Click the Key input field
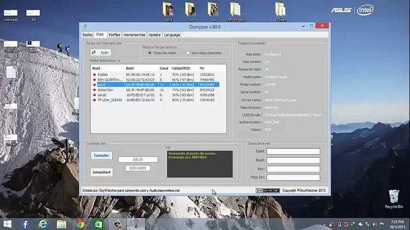Image resolution: width=410 pixels, height=230 pixels. pos(293,169)
